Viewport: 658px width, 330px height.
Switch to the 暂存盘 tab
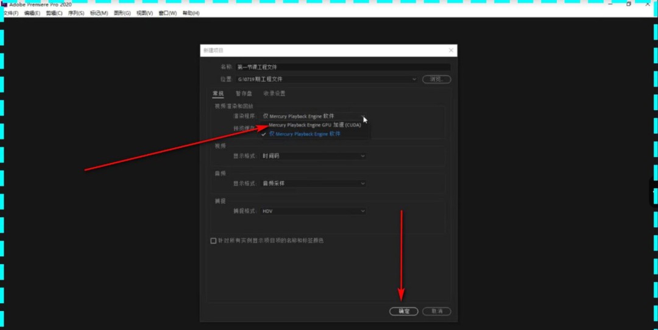tap(244, 94)
